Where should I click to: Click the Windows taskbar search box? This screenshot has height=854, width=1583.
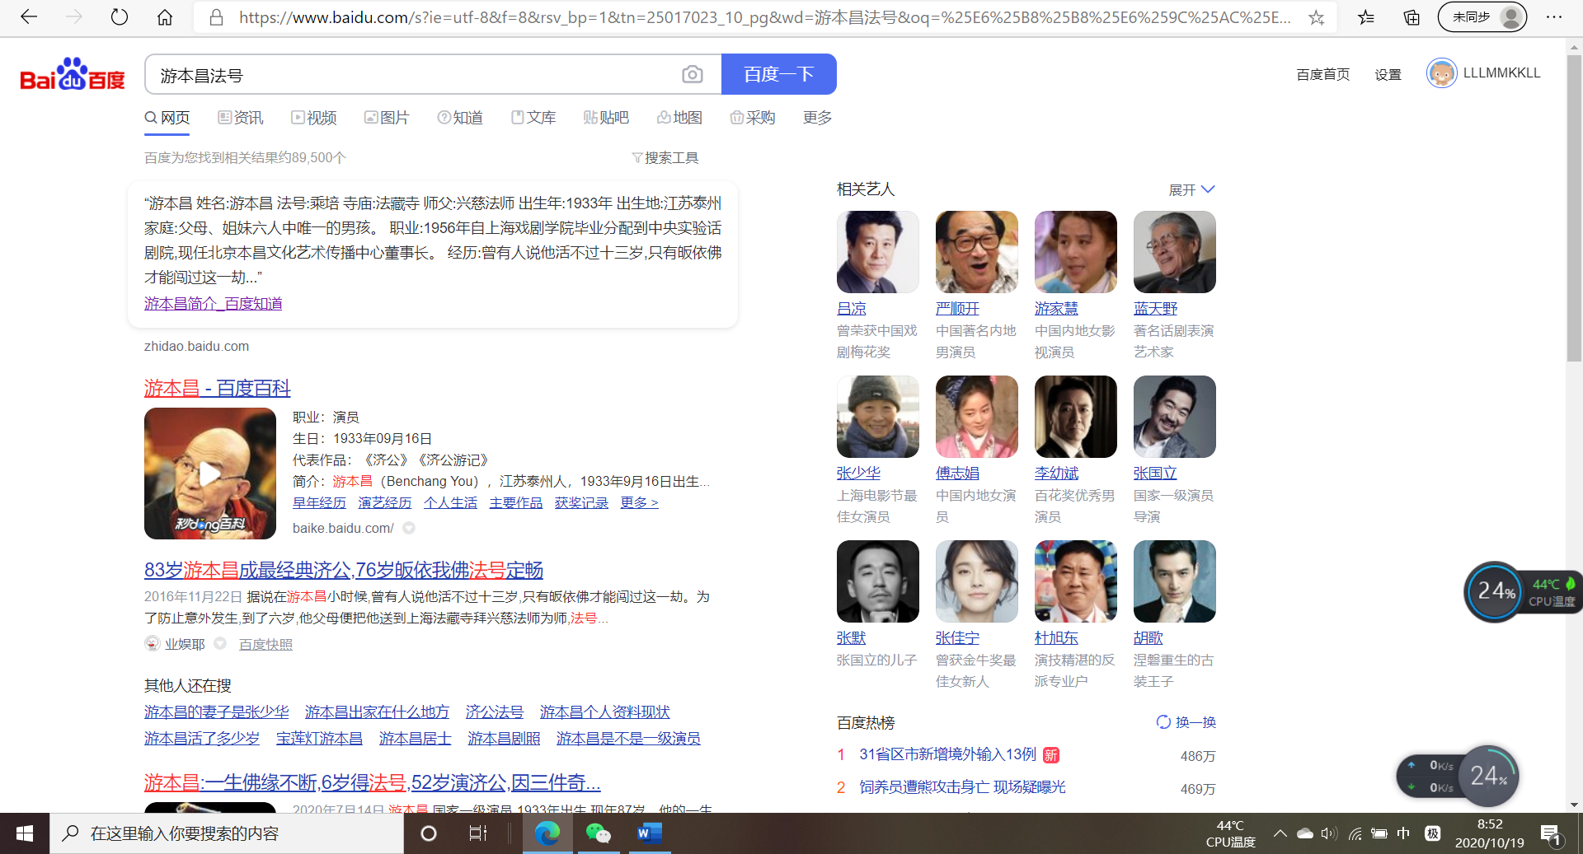(x=227, y=833)
